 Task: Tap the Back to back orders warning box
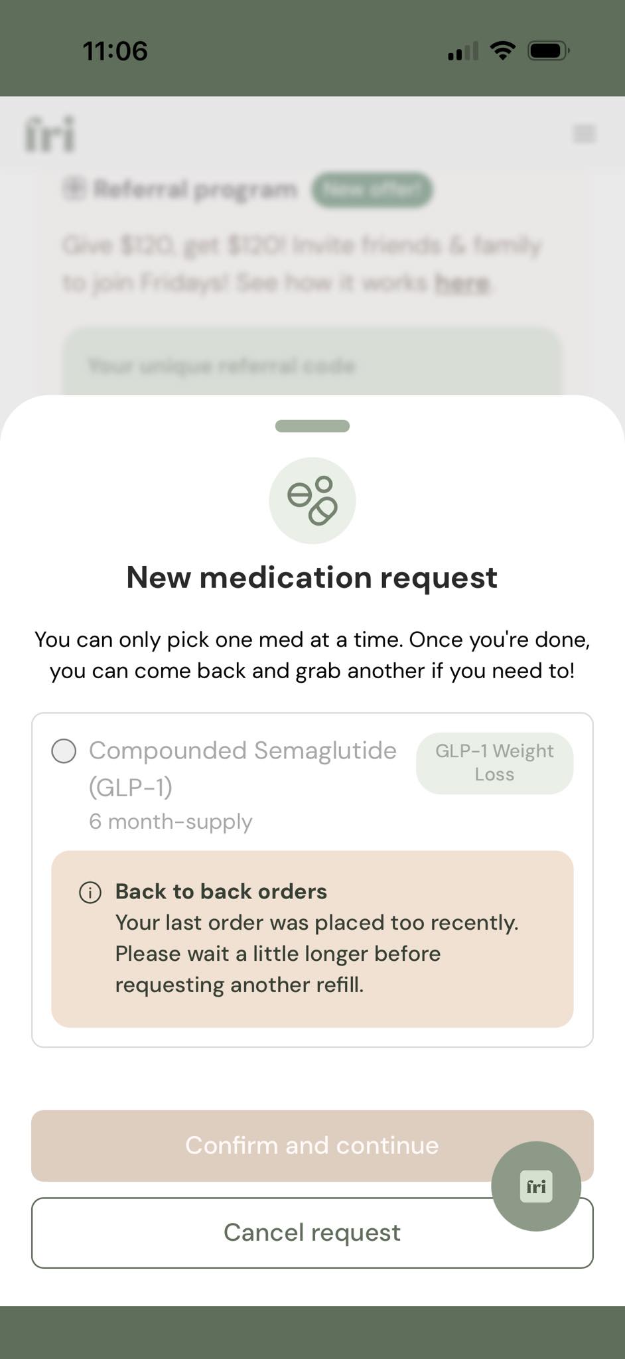[x=312, y=939]
